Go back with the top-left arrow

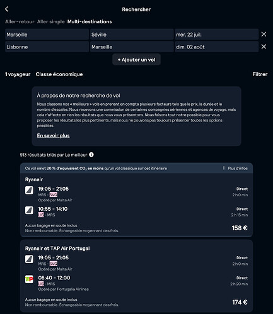click(7, 9)
